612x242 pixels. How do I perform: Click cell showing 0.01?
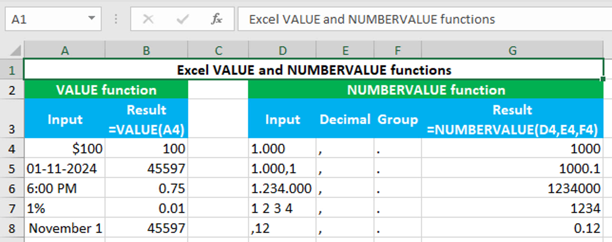[146, 208]
